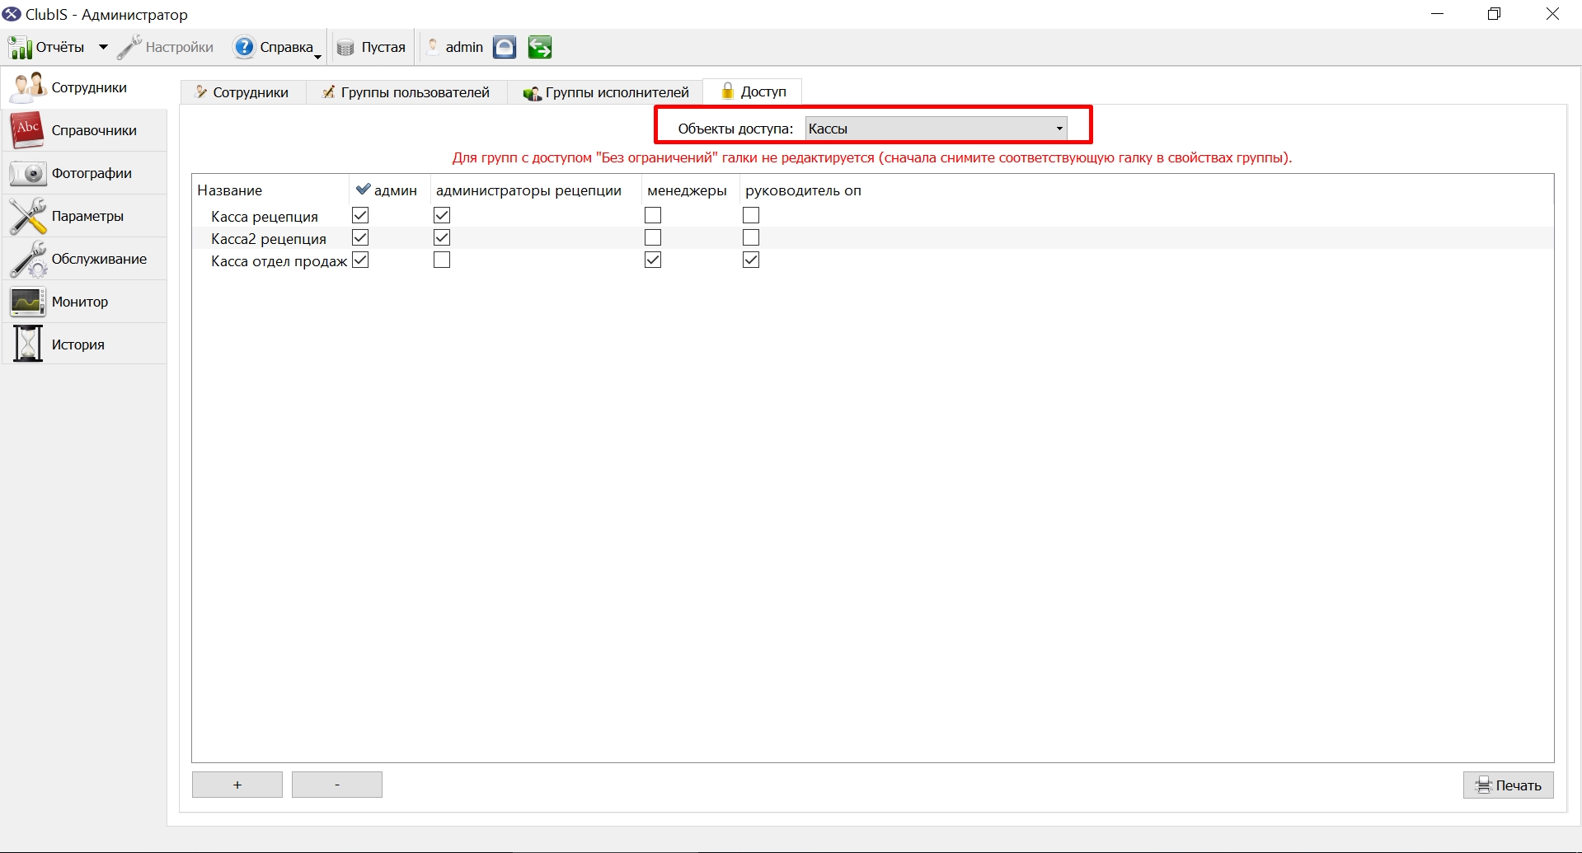Switch to Группы пользователей tab

(x=406, y=92)
